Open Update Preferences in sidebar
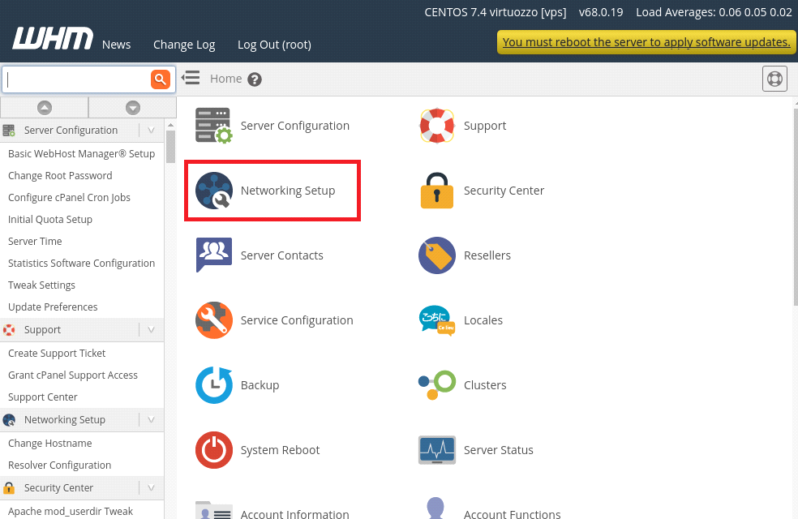This screenshot has height=519, width=798. tap(53, 307)
